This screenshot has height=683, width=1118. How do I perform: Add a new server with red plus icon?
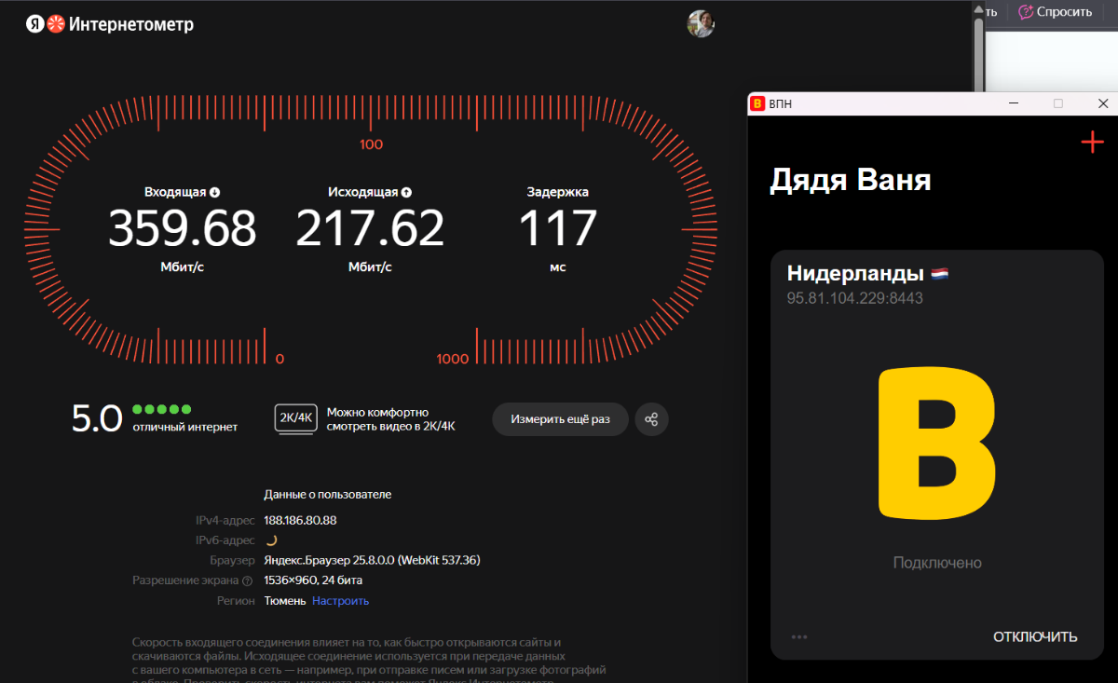pos(1092,143)
